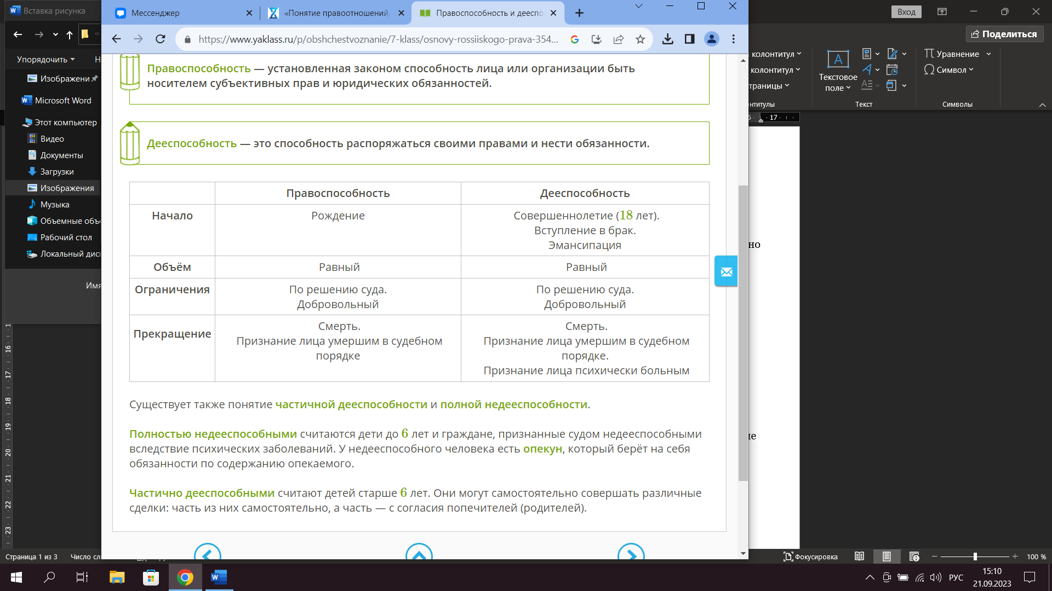The height and width of the screenshot is (591, 1052).
Task: Click Word zoom out minus button
Action: 934,557
